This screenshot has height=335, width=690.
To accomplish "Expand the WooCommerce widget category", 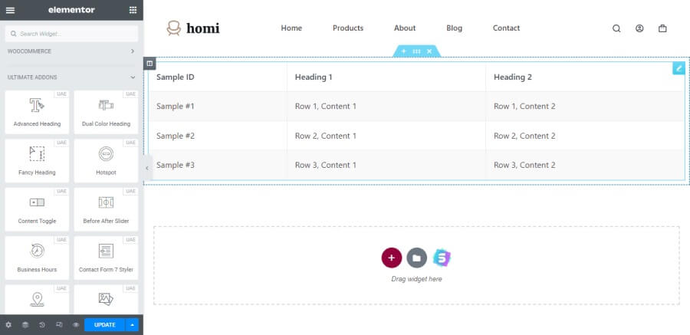I will 71,51.
